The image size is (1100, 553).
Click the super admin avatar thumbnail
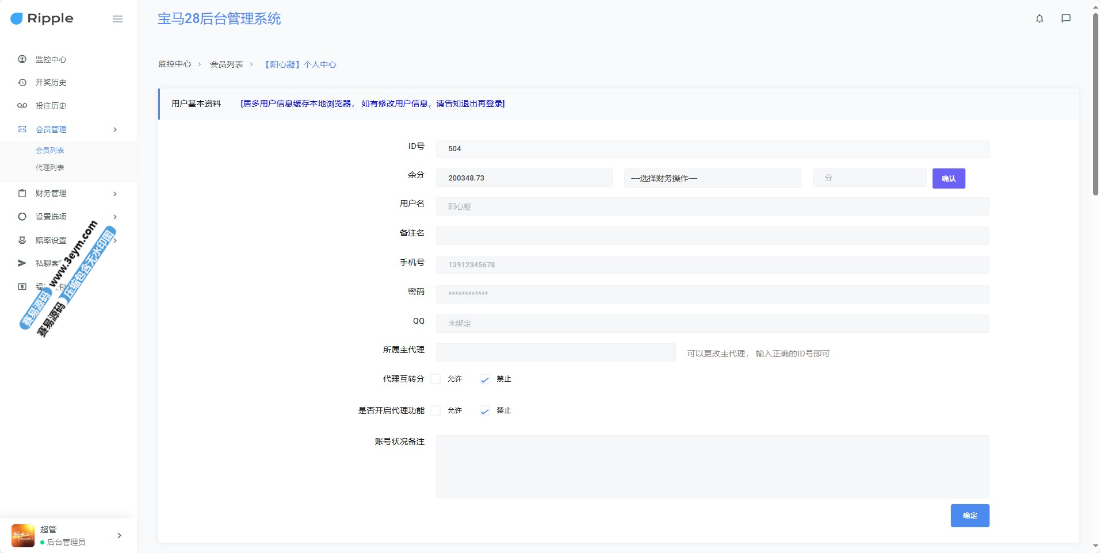click(23, 535)
